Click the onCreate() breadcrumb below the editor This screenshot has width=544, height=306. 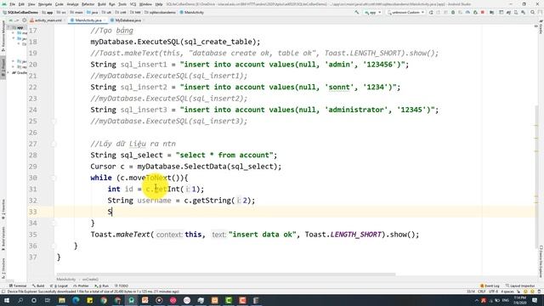click(90, 280)
